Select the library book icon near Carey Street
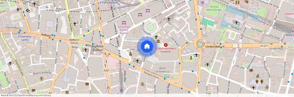The height and width of the screenshot is (97, 294). (x=33, y=90)
